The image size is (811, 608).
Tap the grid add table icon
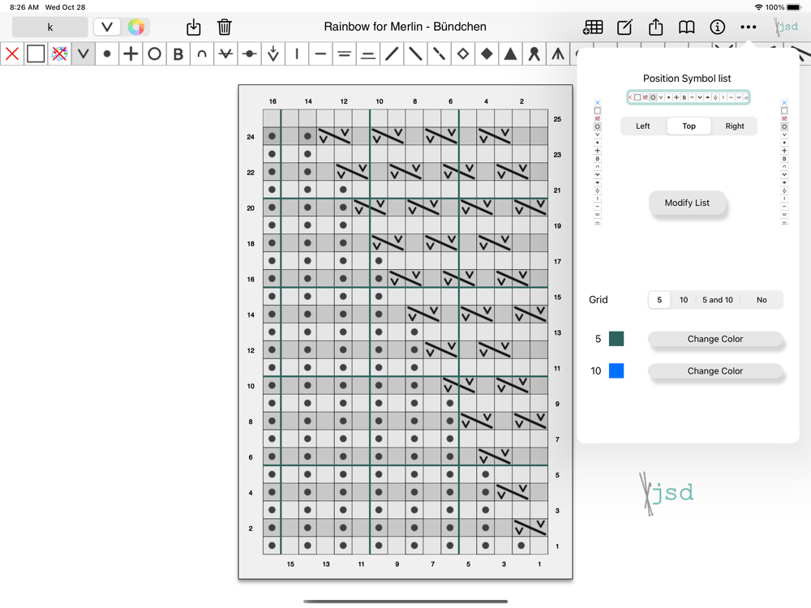coord(593,27)
